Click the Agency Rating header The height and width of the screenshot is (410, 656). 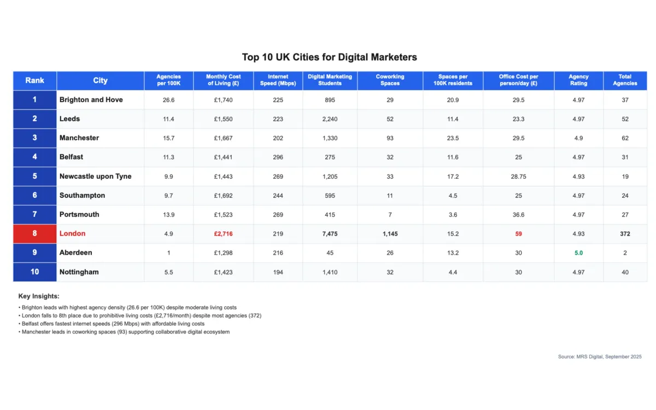pyautogui.click(x=578, y=80)
